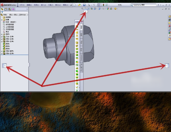This screenshot has height=132, width=171.
Task: Click the Lofted Boss/Base icon
Action: coord(77,36)
